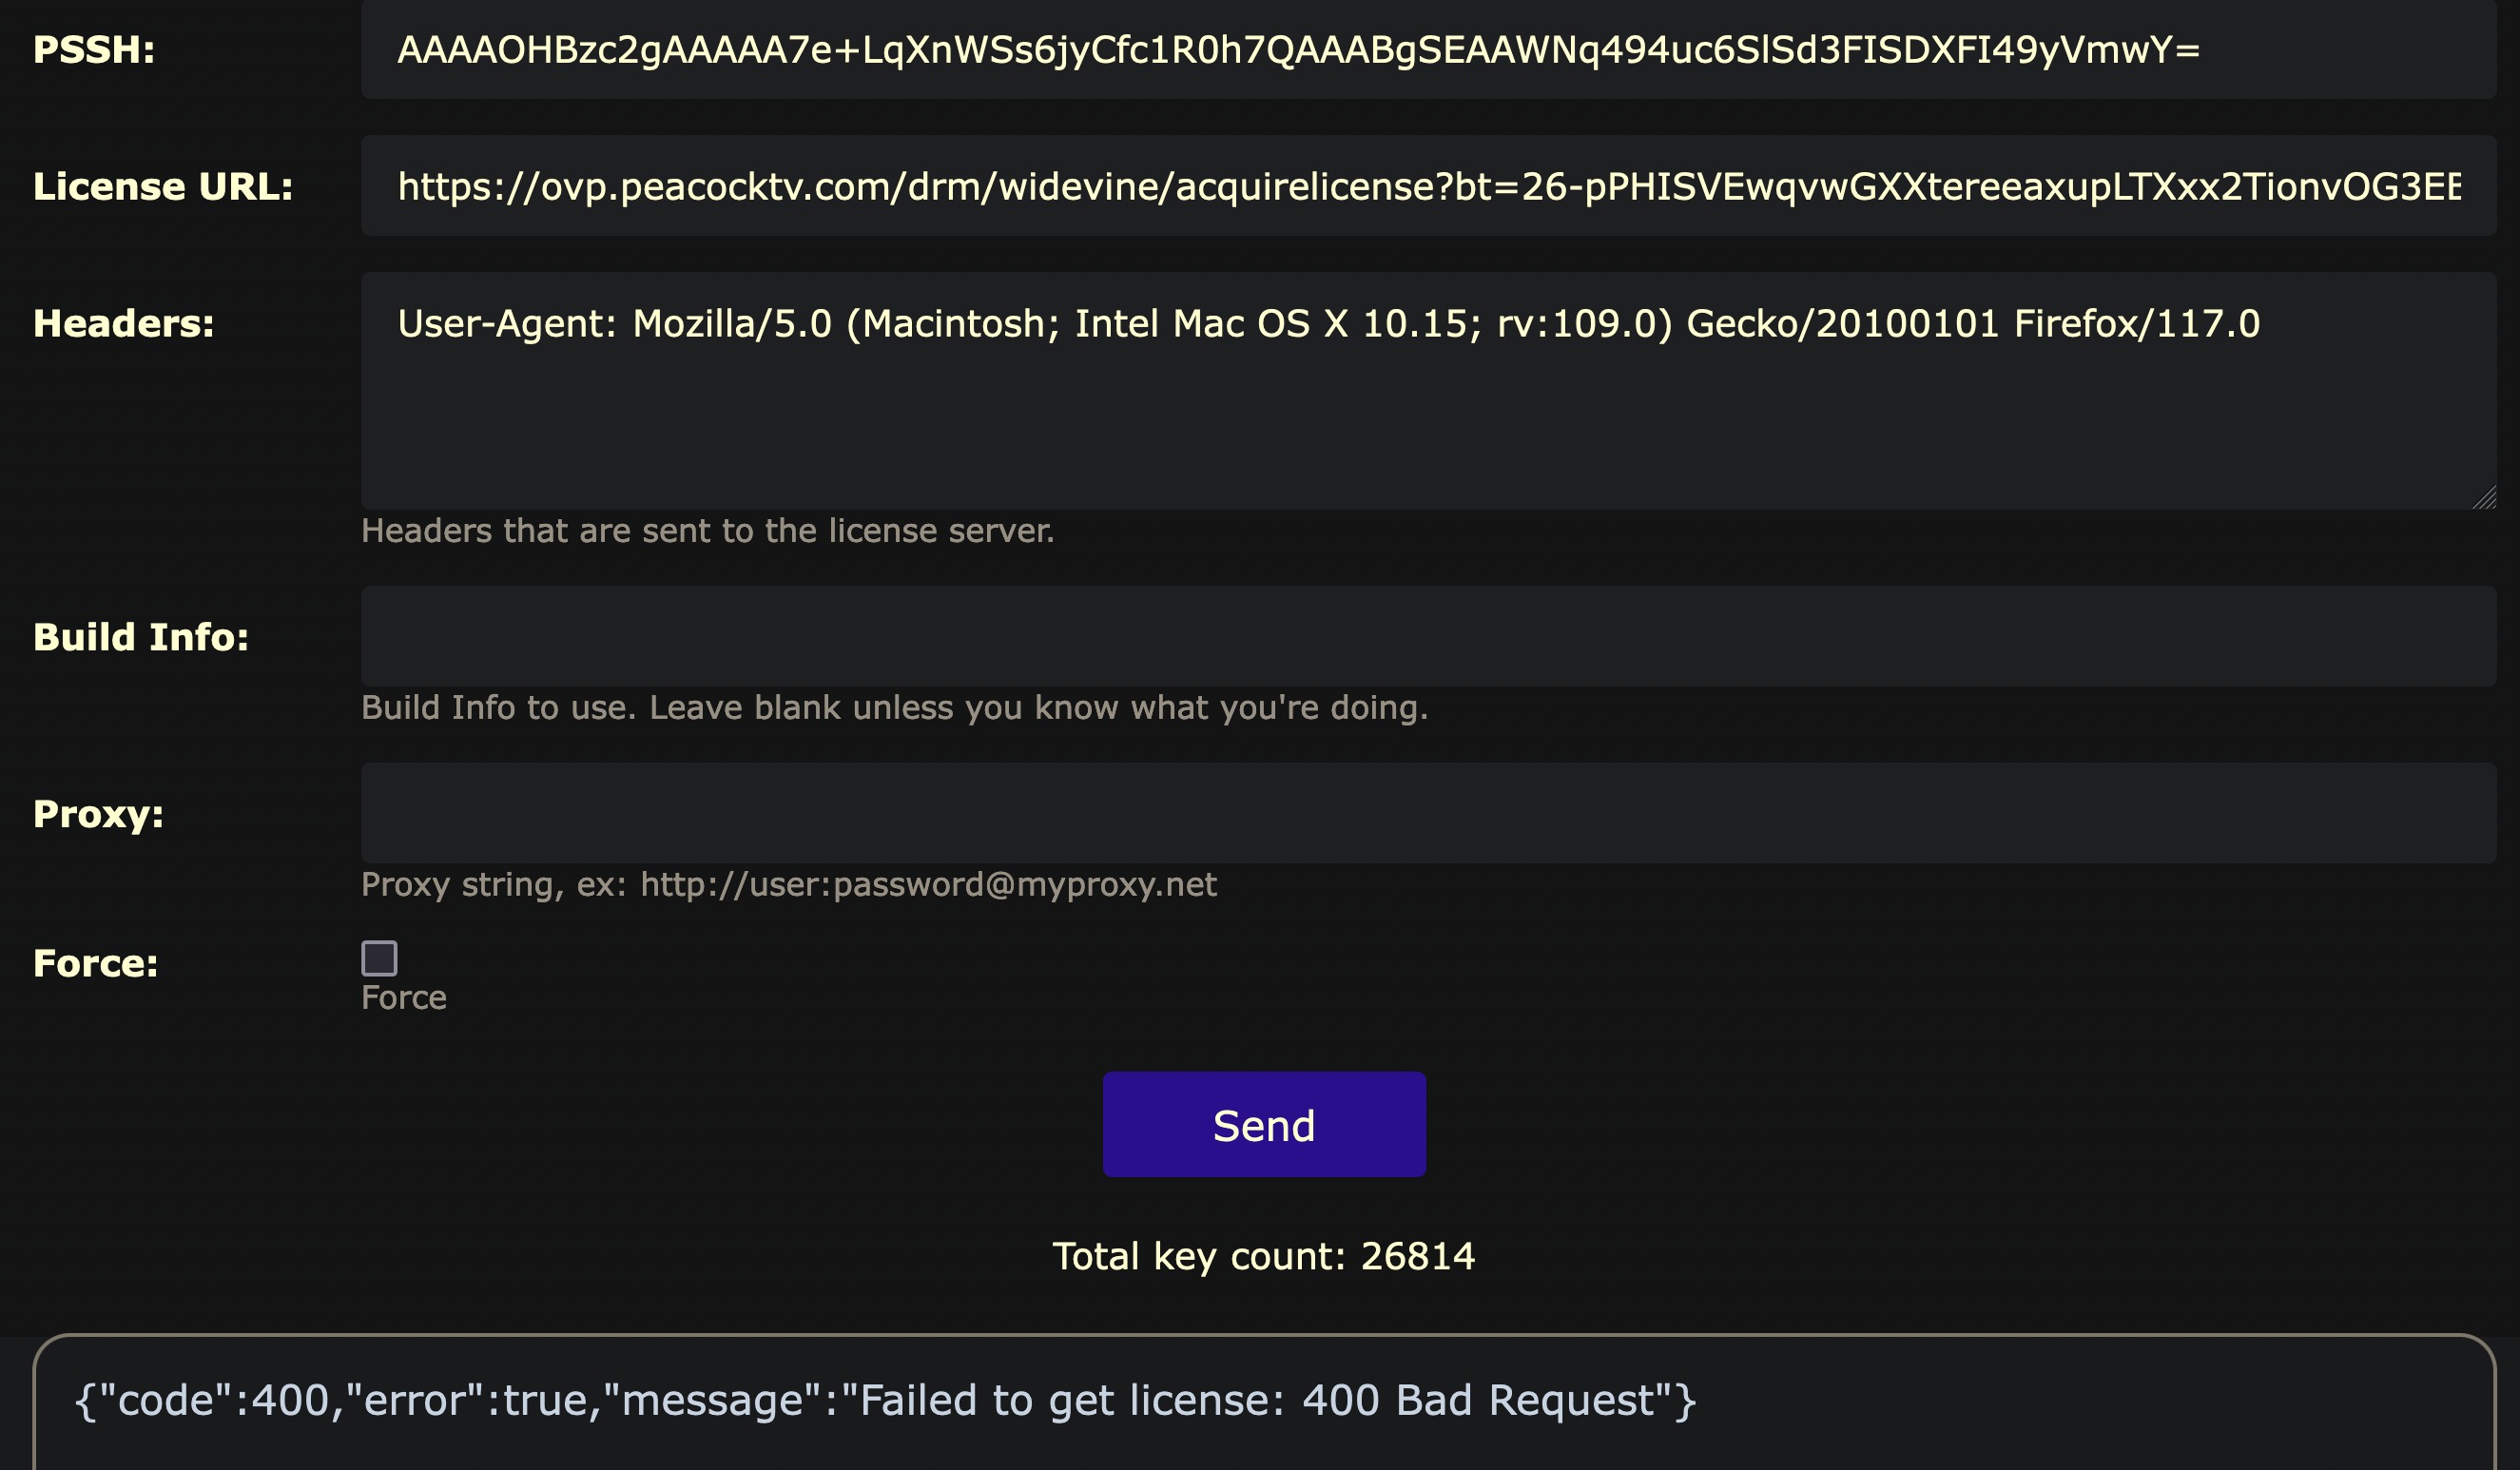Click the headers license server hint text
The width and height of the screenshot is (2520, 1470).
pyautogui.click(x=707, y=531)
